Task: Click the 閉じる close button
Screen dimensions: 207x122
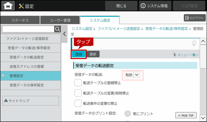Action: point(121,6)
